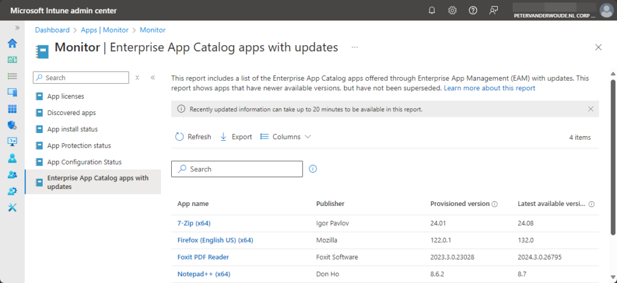Viewport: 617px width, 283px height.
Task: Expand the left navigation with double chevron
Action: pyautogui.click(x=17, y=28)
